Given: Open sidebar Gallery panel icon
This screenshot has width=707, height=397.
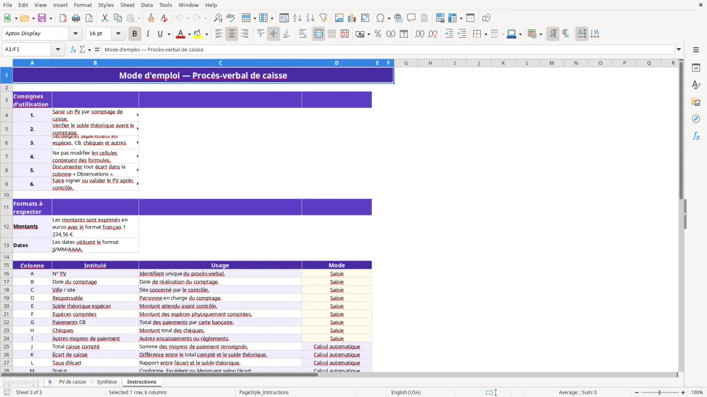Looking at the screenshot, I should point(696,102).
